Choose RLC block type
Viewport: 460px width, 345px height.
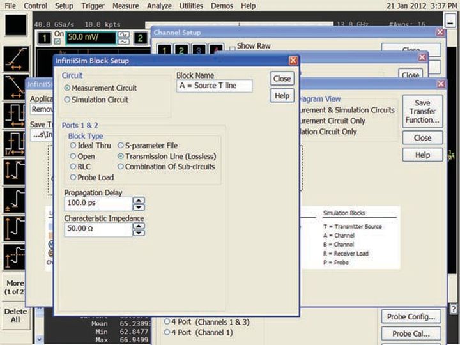click(x=73, y=166)
